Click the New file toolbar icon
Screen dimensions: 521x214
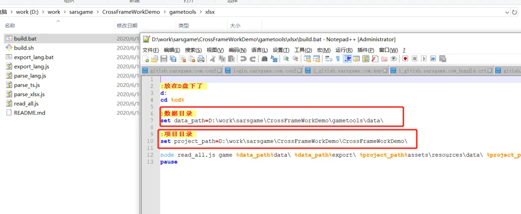point(145,59)
